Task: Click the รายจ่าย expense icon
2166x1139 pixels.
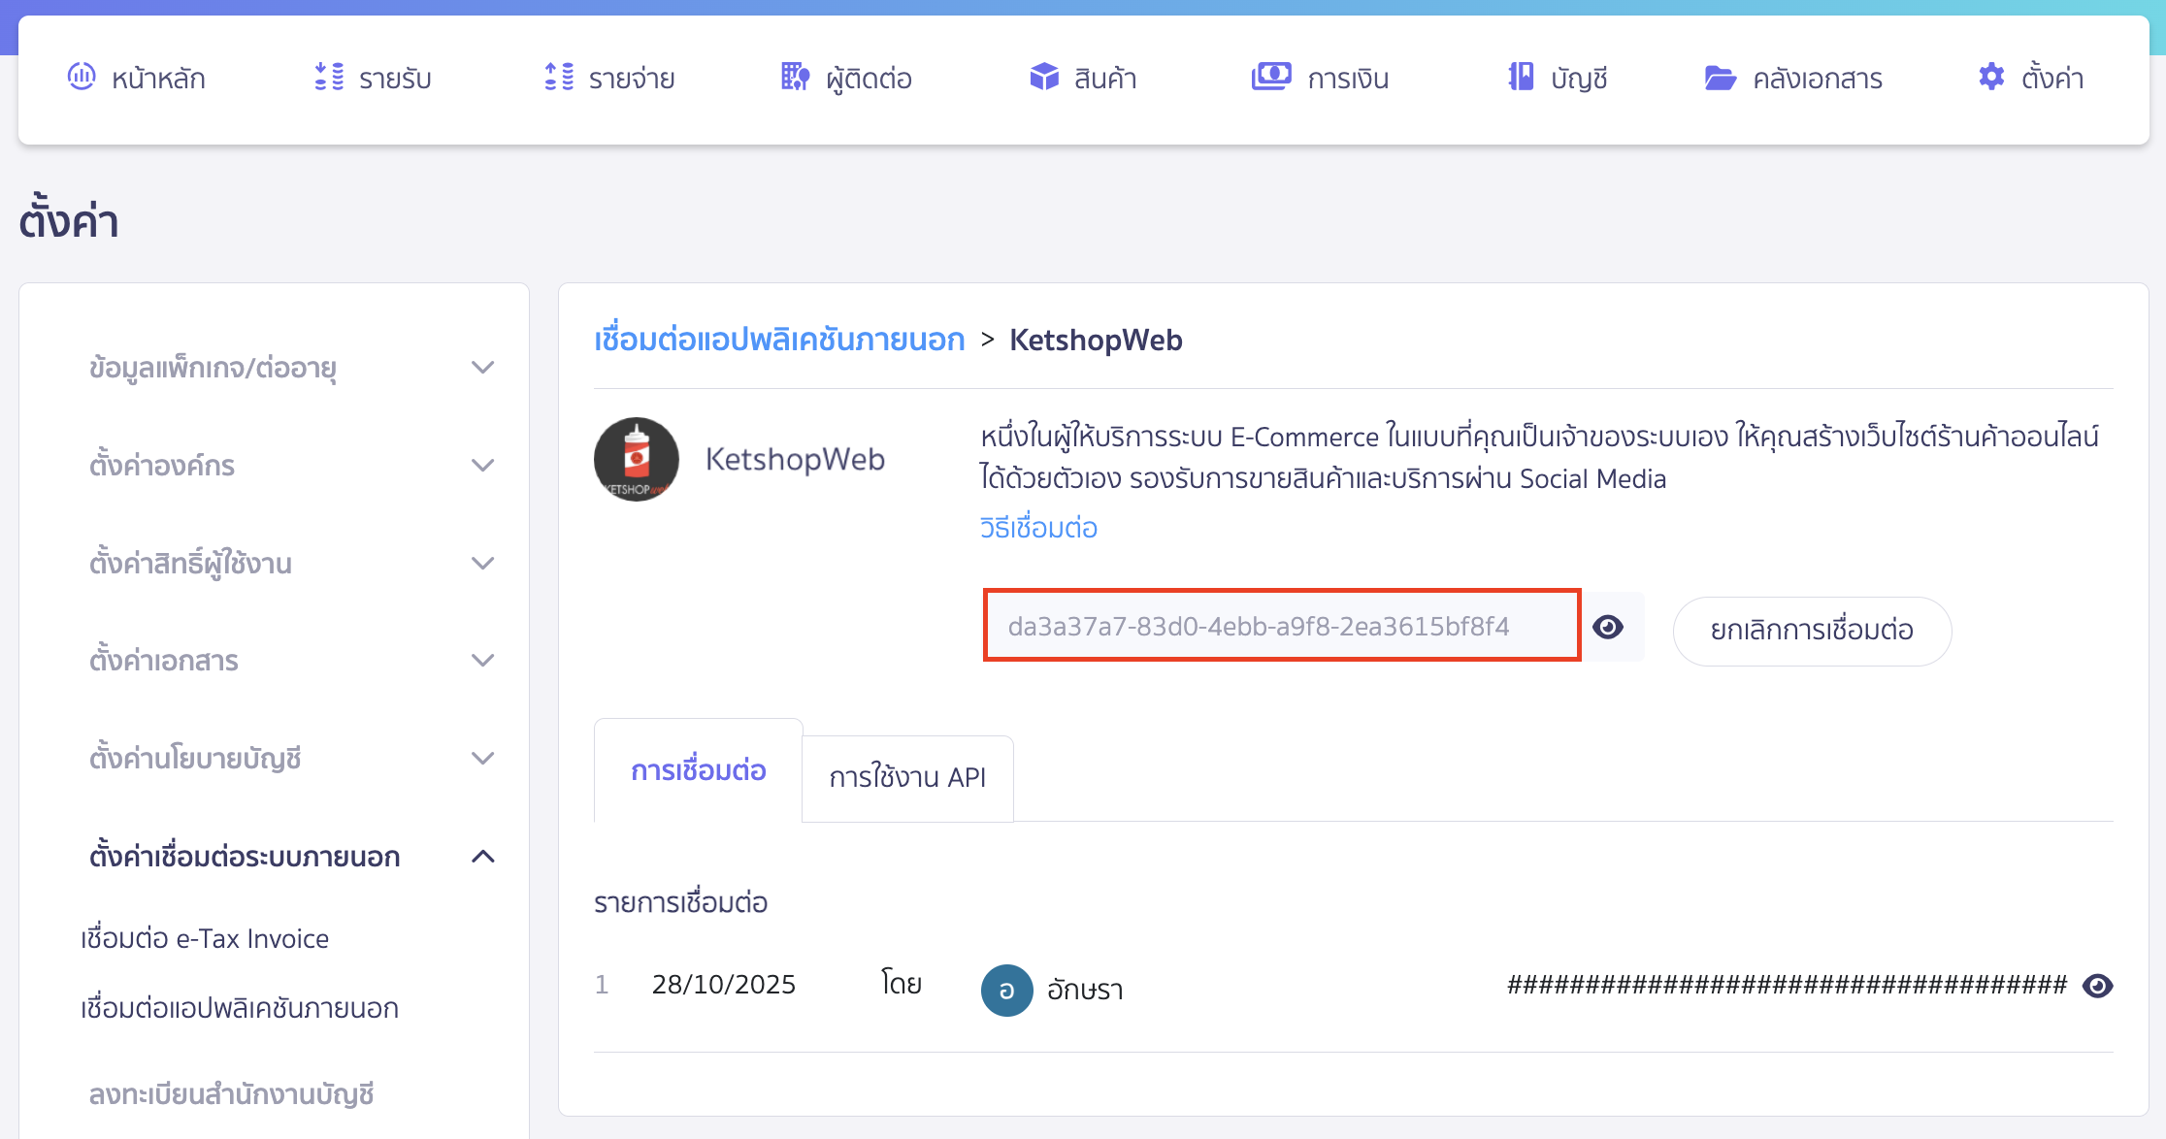Action: click(x=557, y=77)
